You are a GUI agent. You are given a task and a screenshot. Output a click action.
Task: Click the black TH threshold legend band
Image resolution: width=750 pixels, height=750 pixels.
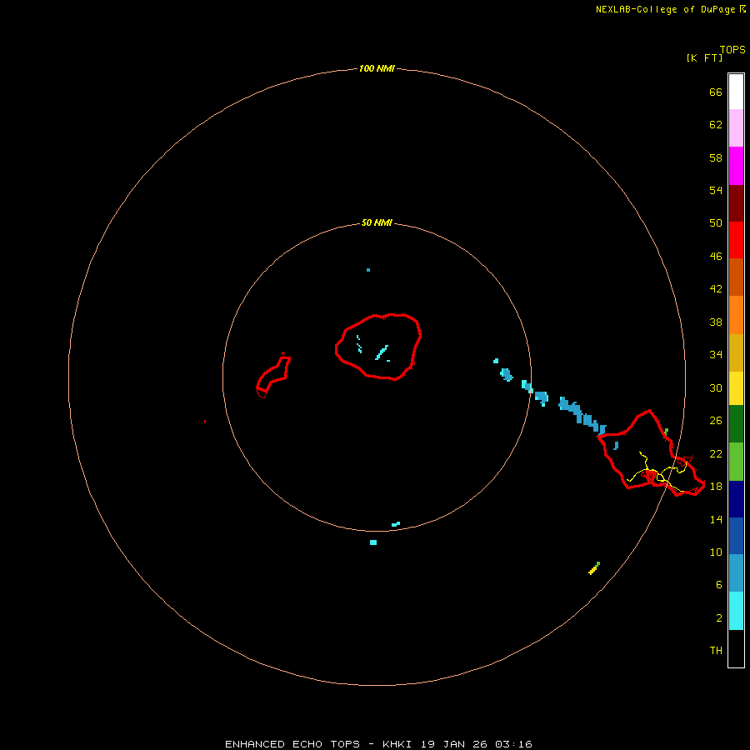click(736, 648)
